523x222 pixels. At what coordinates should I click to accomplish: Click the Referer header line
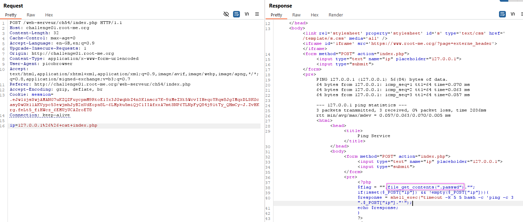click(x=100, y=84)
